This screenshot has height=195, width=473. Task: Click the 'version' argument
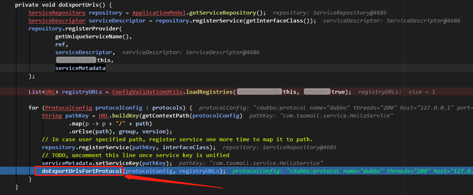(154, 132)
